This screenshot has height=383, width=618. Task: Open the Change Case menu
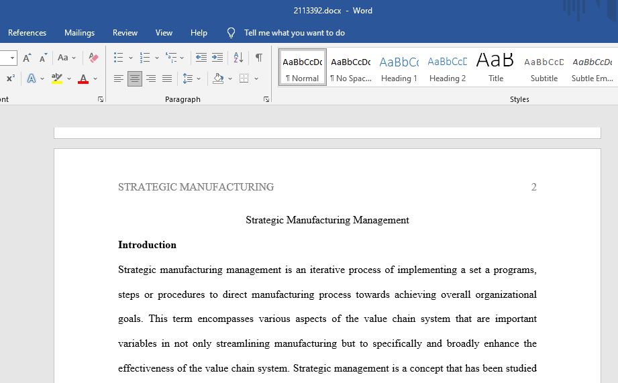[66, 58]
